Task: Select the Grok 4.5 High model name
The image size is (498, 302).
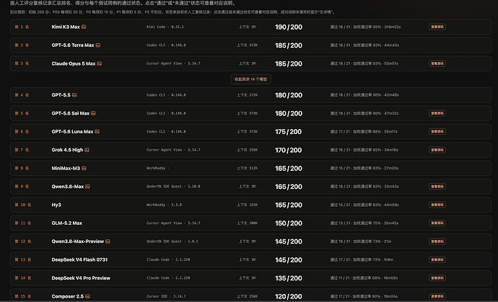Action: pos(67,150)
